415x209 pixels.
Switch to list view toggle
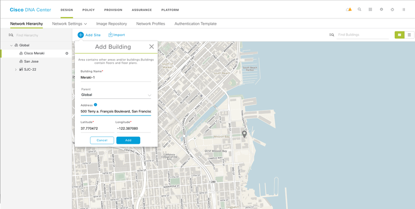pyautogui.click(x=409, y=35)
